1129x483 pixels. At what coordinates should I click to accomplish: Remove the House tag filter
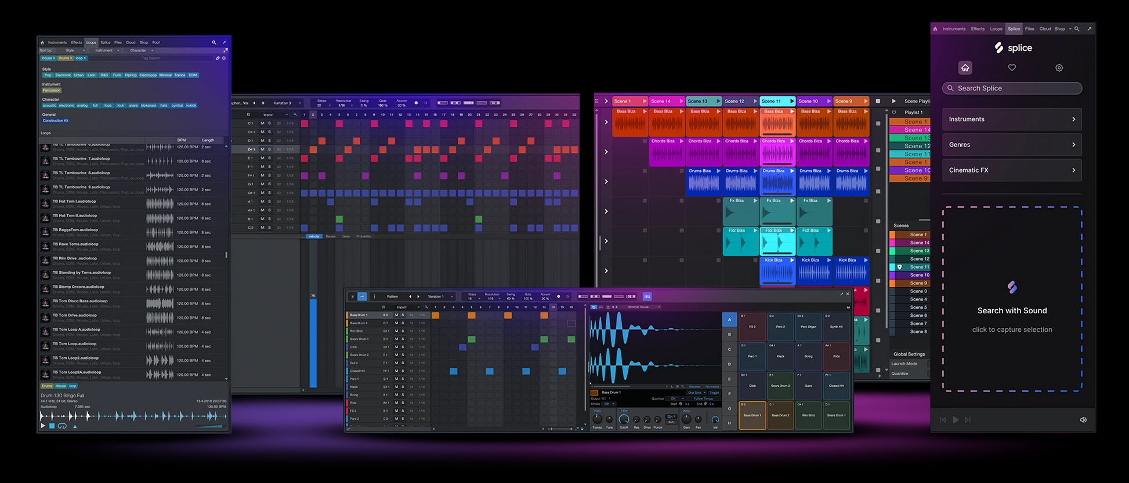click(54, 58)
